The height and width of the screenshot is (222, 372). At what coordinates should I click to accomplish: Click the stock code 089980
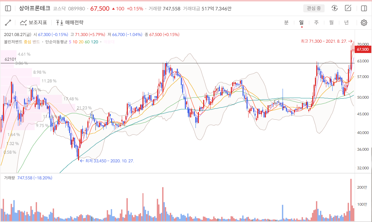click(x=76, y=9)
